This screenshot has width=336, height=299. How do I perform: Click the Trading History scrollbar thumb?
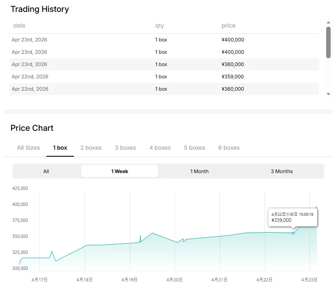[x=328, y=42]
